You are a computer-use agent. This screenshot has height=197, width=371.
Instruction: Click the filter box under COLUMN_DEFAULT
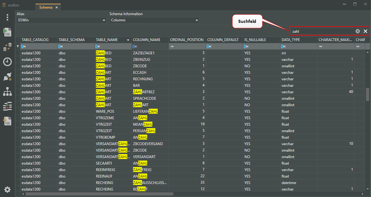tap(225, 47)
